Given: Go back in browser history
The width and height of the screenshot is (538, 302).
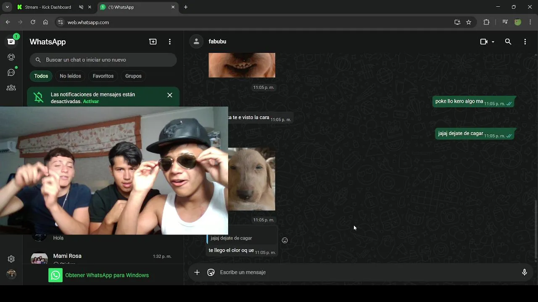Looking at the screenshot, I should [x=8, y=22].
